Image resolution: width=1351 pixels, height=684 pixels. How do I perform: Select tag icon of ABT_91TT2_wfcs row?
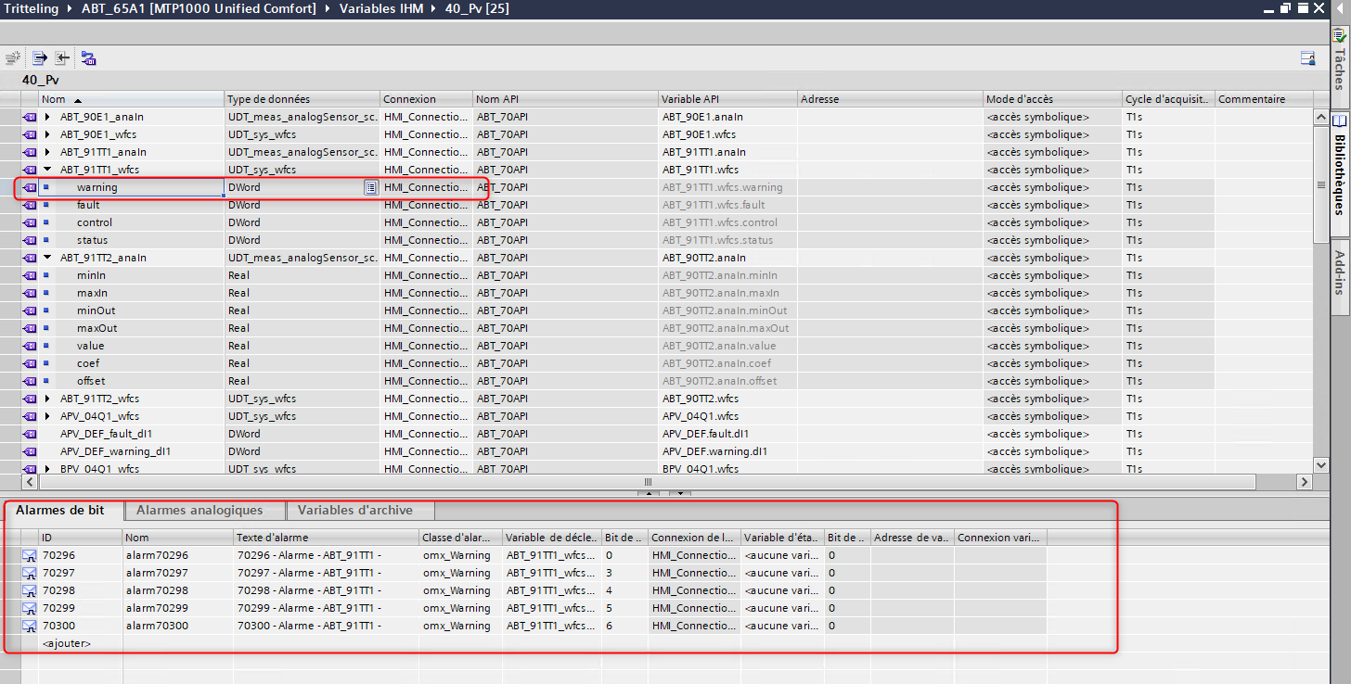coord(30,399)
